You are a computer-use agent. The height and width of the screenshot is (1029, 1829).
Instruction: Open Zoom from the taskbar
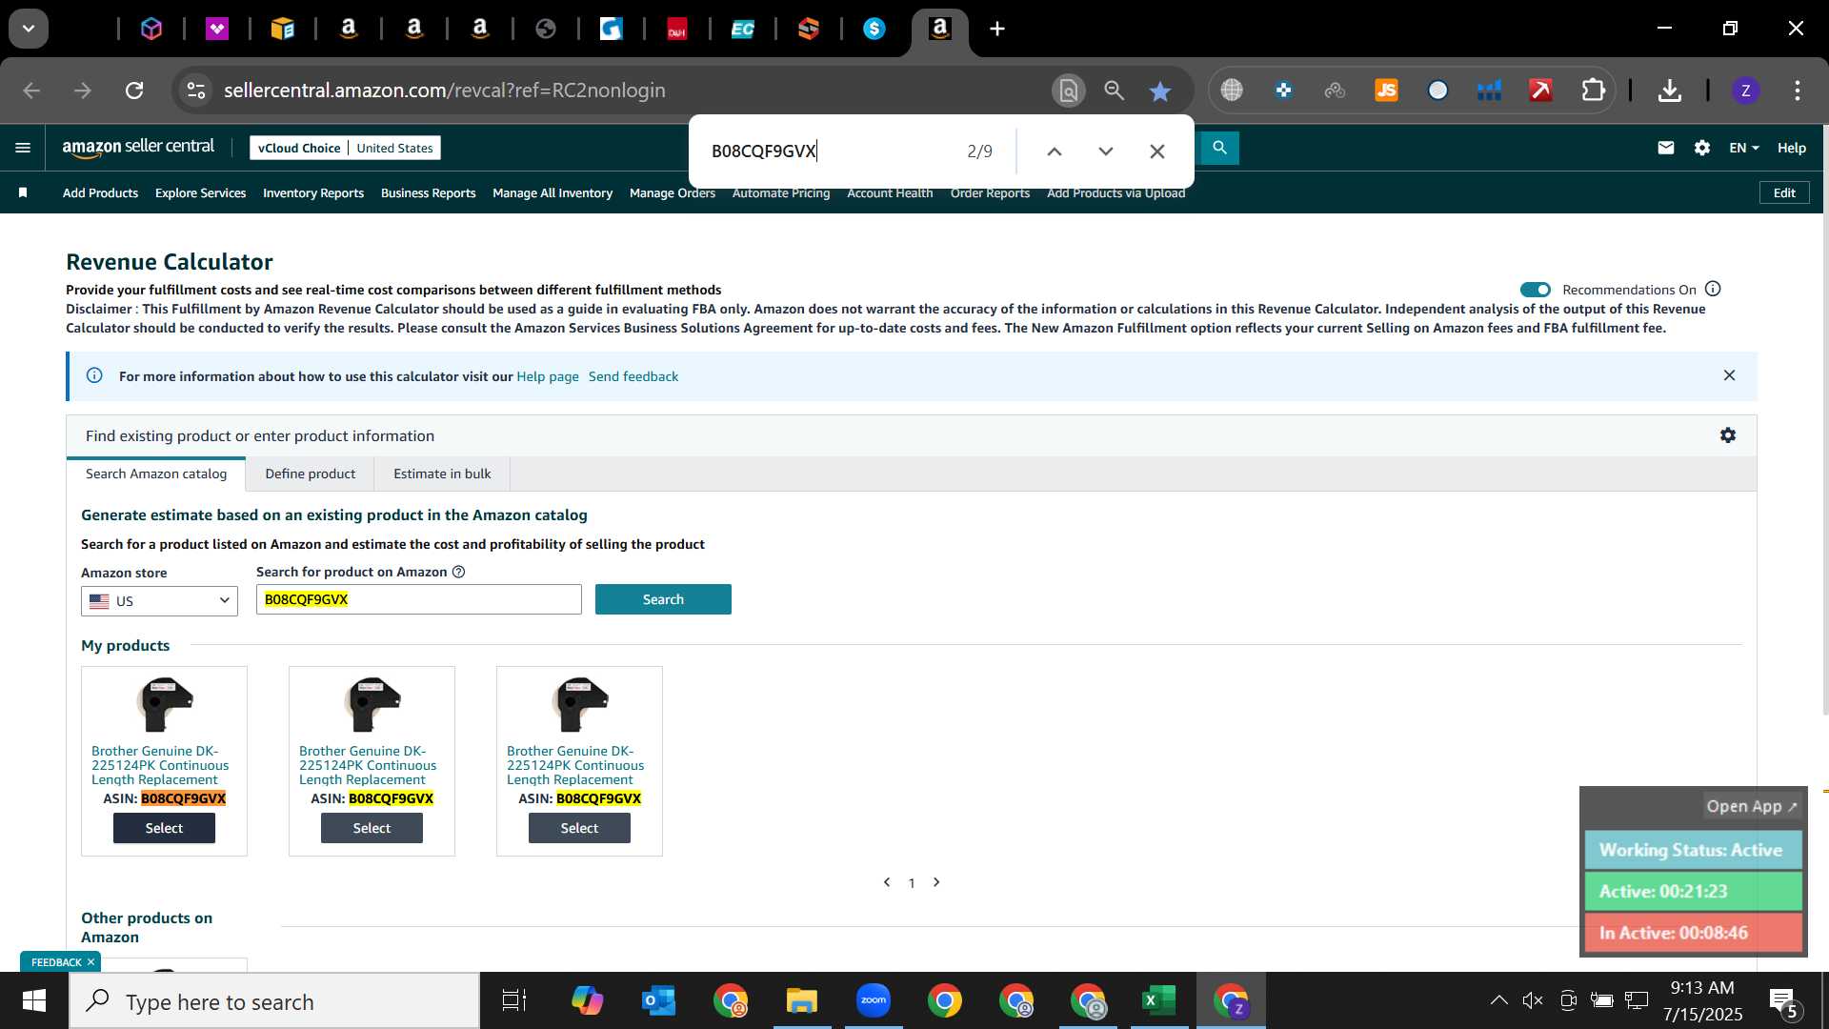[873, 1000]
